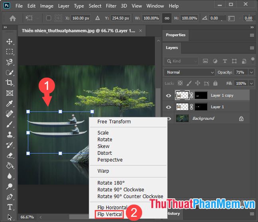Viewport: 258px width, 222px height.
Task: Select the Eyedropper tool
Action: (10, 103)
